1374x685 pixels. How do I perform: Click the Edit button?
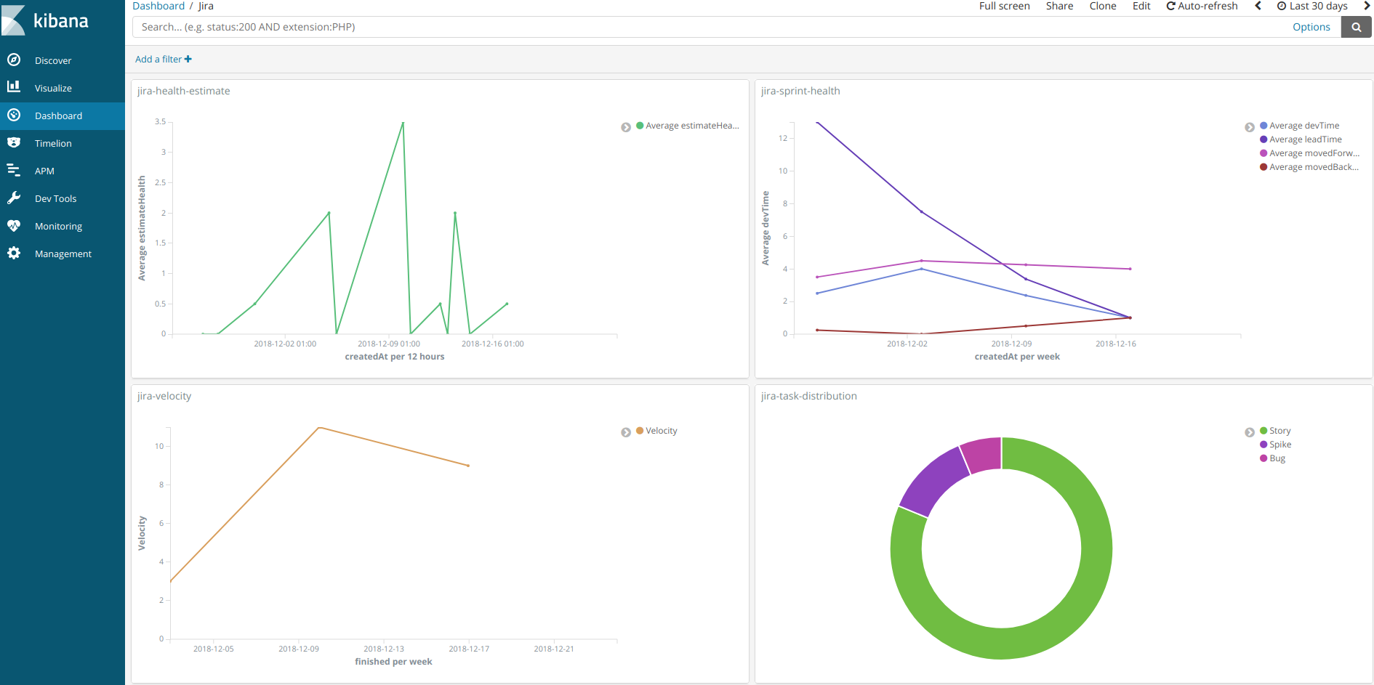coord(1141,6)
